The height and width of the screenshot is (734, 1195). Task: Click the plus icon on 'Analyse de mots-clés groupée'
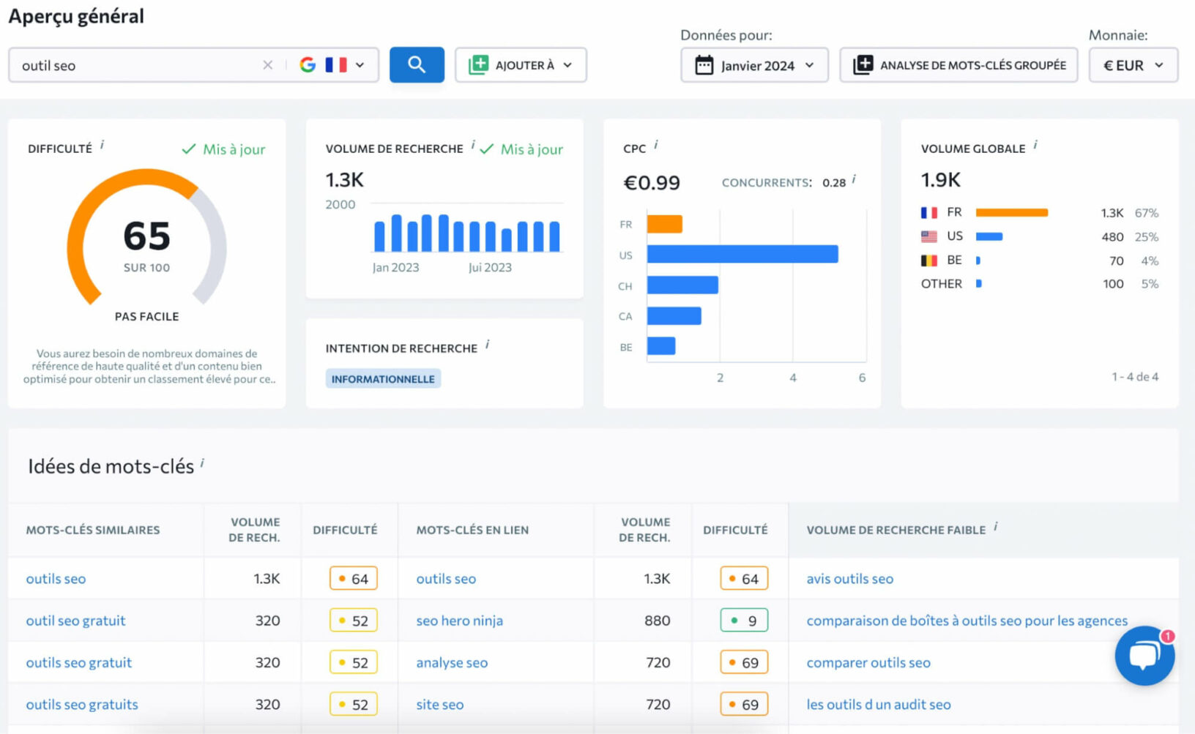click(863, 64)
